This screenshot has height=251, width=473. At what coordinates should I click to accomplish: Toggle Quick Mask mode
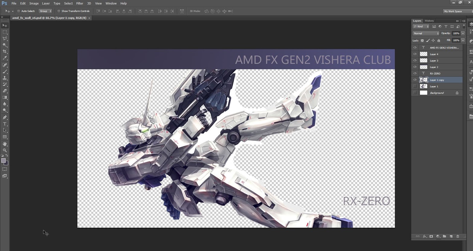pyautogui.click(x=5, y=169)
